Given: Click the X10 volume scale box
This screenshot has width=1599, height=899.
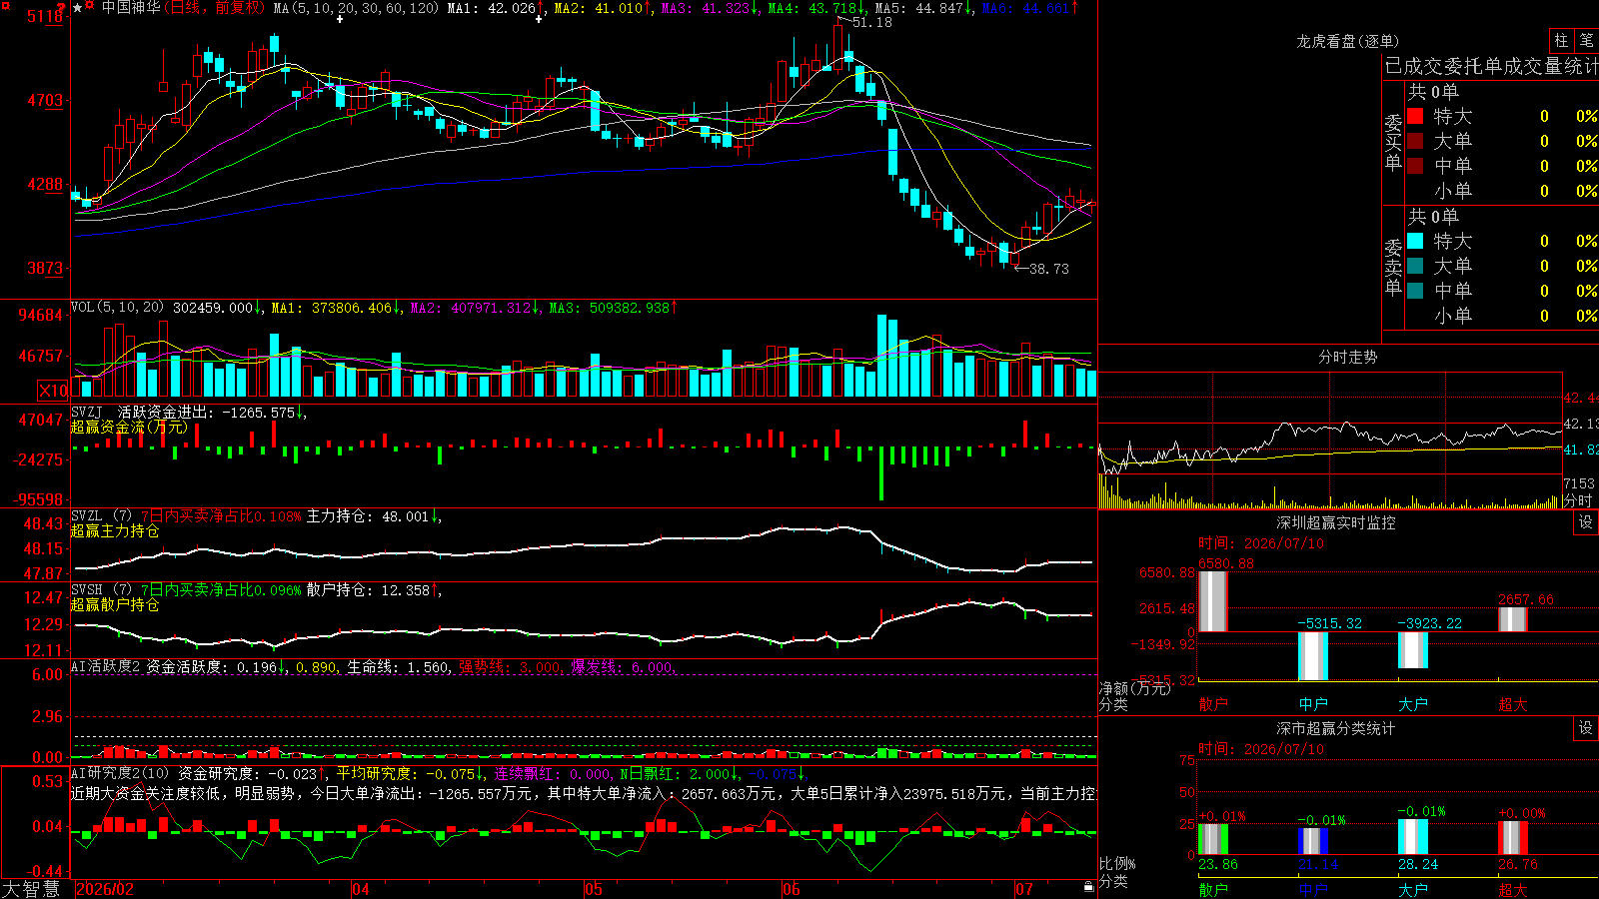Looking at the screenshot, I should (53, 391).
